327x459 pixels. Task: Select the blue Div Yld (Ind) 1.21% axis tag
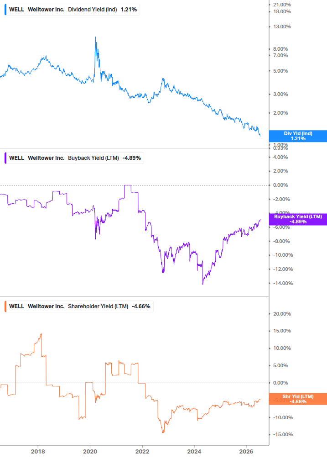point(298,136)
